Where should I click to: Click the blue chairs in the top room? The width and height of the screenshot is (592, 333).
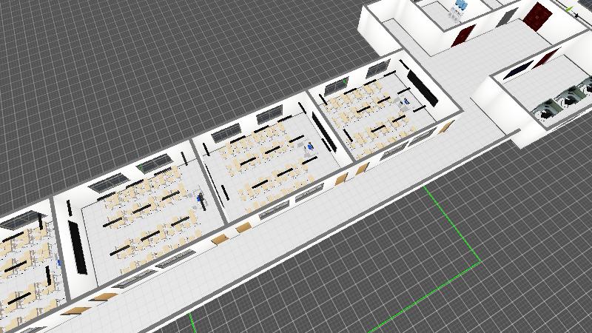[x=460, y=7]
